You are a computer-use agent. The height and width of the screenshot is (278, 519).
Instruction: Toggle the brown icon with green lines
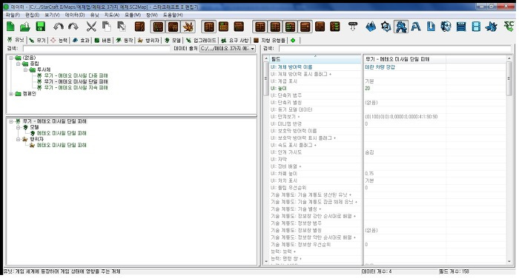coord(290,27)
